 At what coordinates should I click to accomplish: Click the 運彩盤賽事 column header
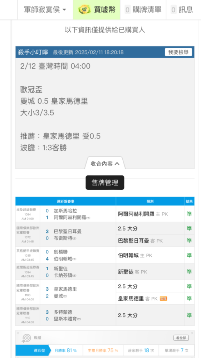pyautogui.click(x=66, y=201)
